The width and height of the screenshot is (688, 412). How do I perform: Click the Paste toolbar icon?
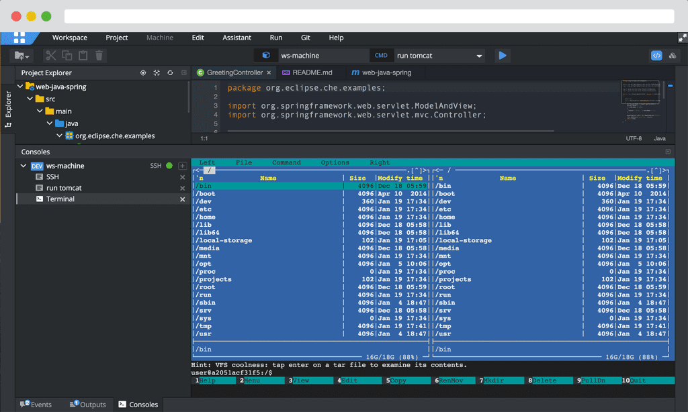(x=83, y=56)
